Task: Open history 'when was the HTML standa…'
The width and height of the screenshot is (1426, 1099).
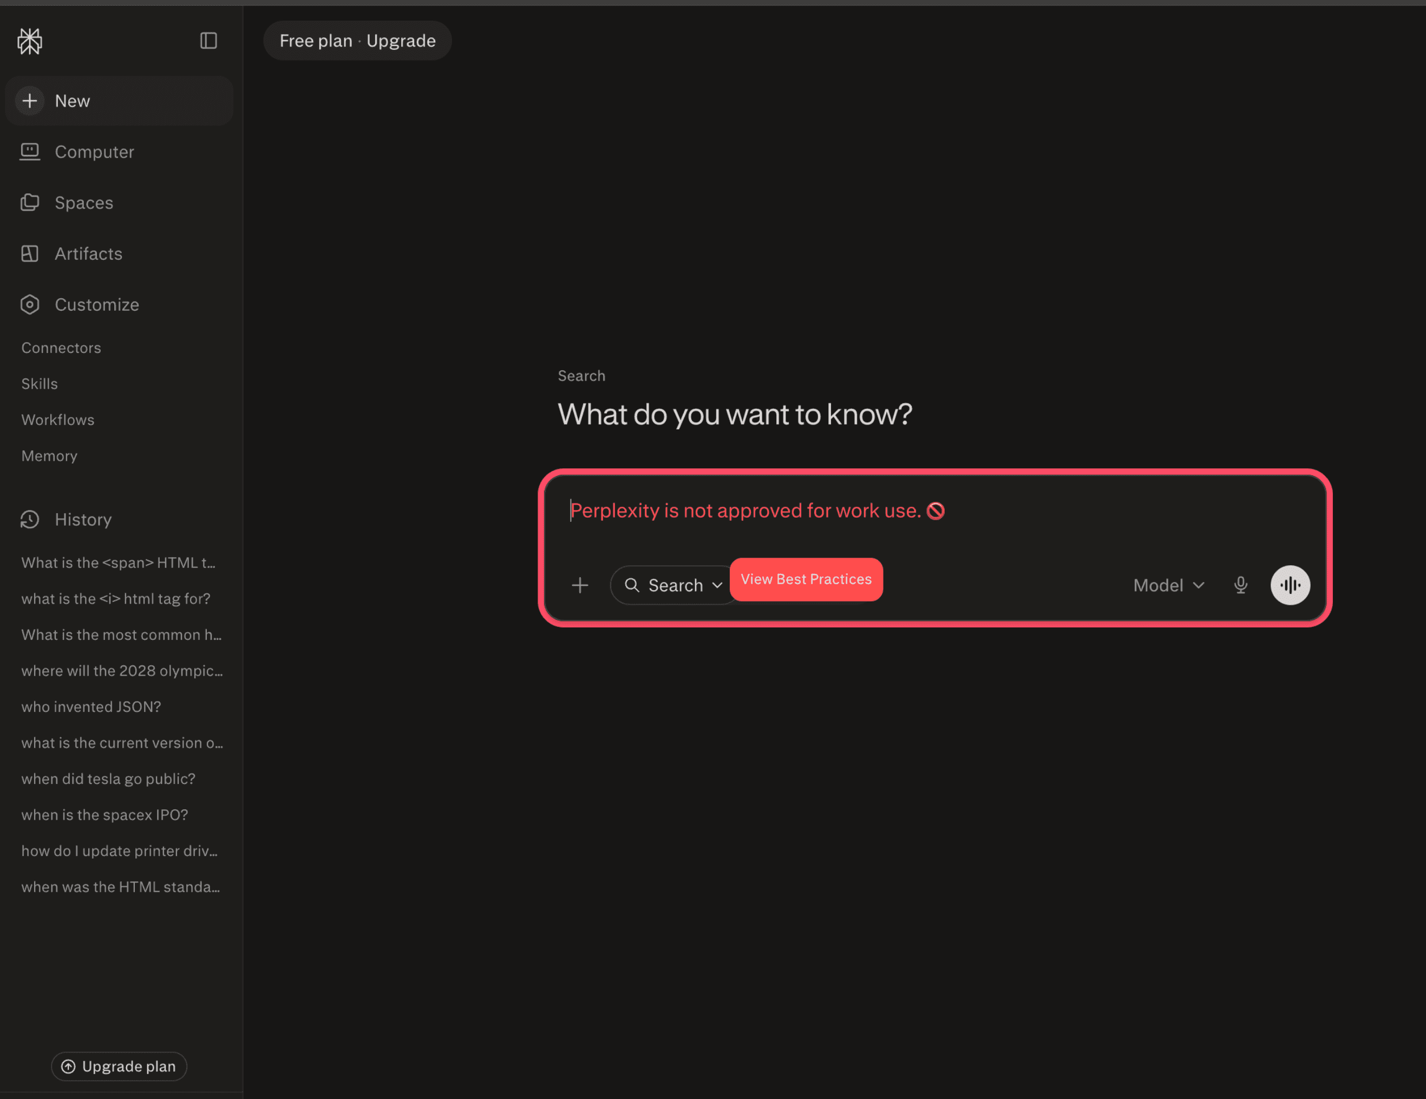Action: tap(121, 886)
